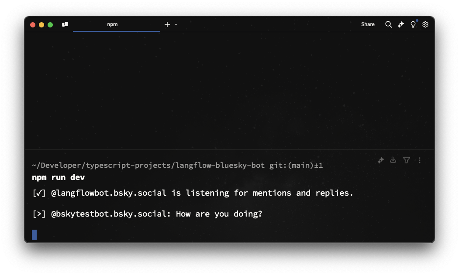This screenshot has height=275, width=459.
Task: Click the yellow minimize window button
Action: click(41, 25)
